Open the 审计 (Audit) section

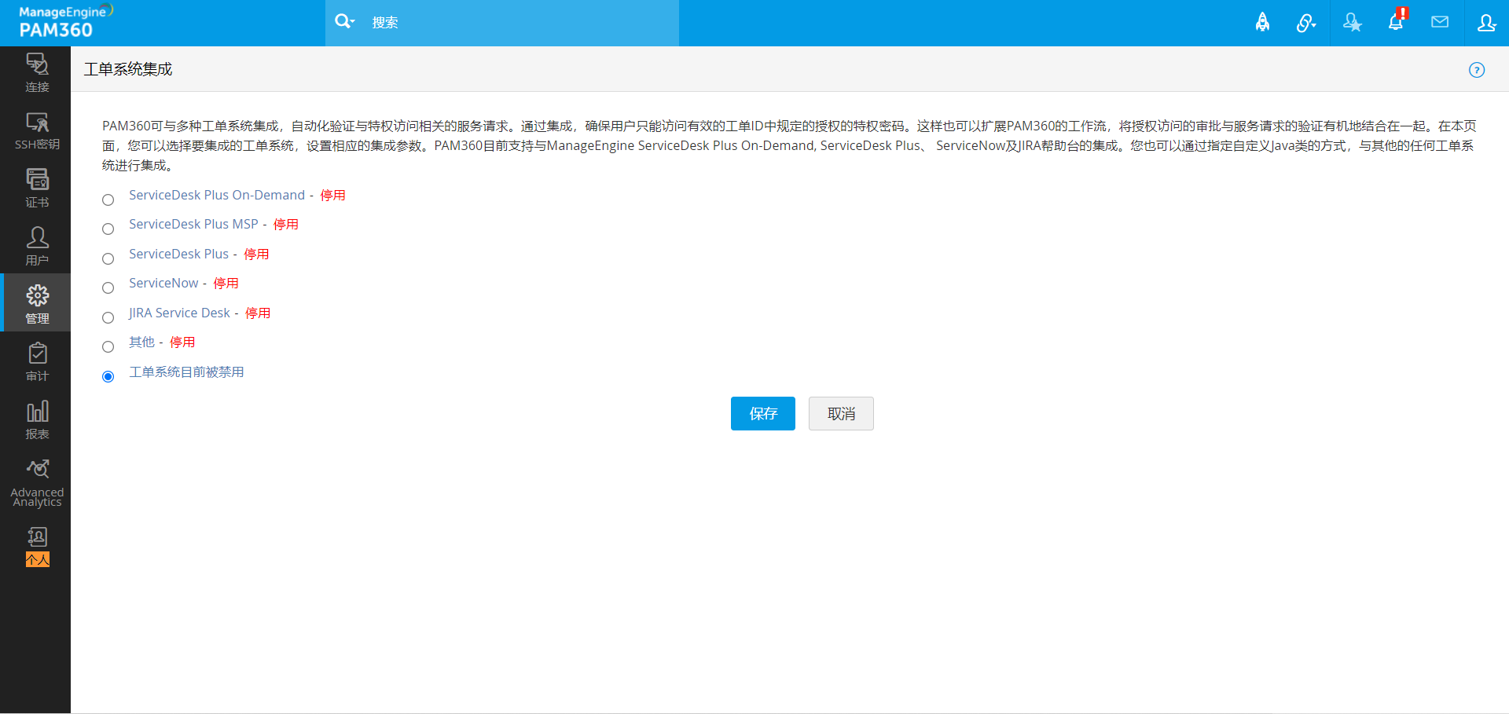click(37, 362)
